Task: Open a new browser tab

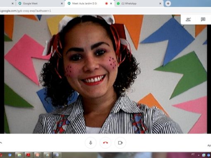Action: (168, 3)
